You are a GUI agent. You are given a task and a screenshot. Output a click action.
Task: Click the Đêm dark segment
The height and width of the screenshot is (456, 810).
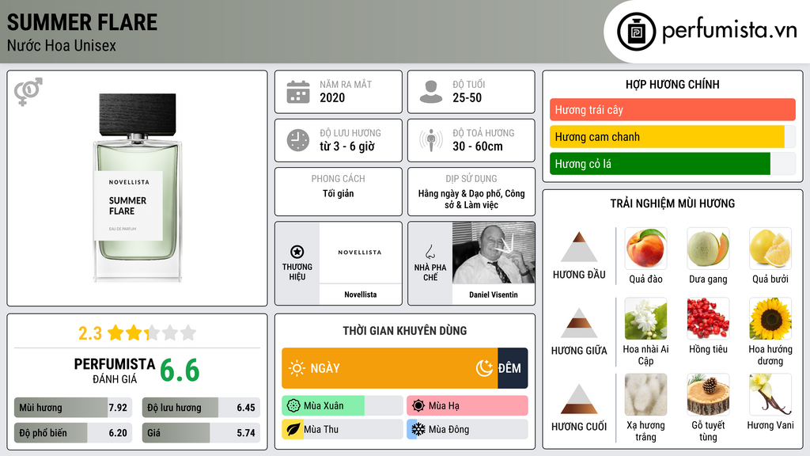click(x=513, y=368)
